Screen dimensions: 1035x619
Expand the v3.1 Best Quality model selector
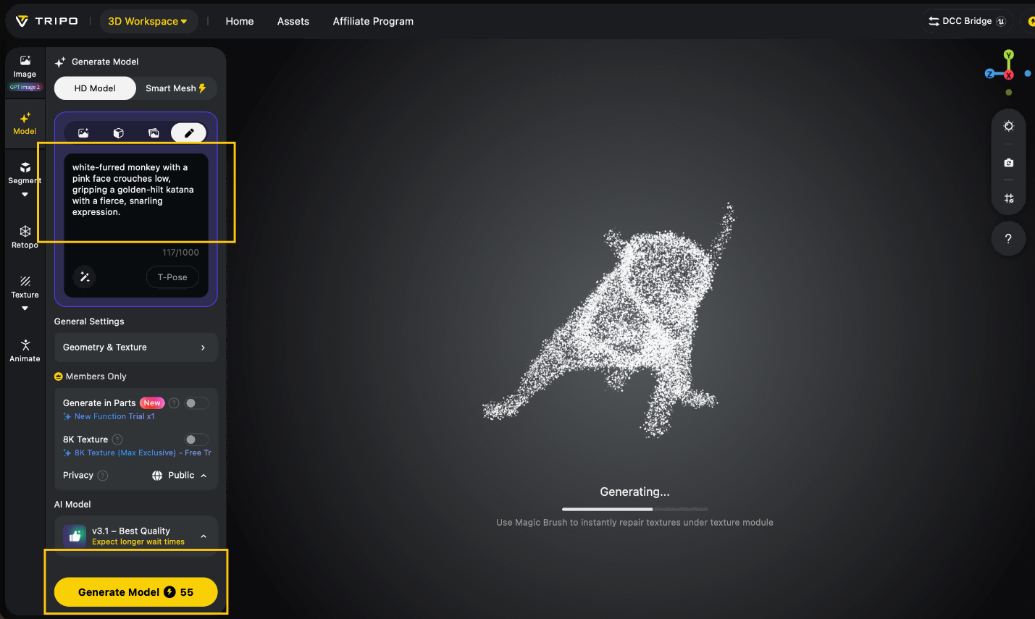tap(136, 536)
